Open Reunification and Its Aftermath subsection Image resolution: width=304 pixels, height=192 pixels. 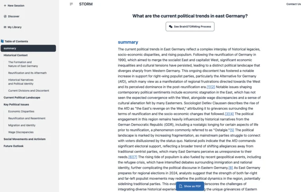(27, 73)
